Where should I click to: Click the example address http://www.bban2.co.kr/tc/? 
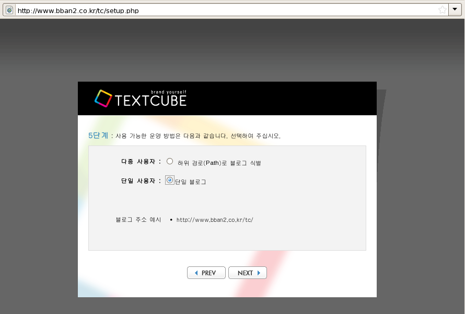pyautogui.click(x=215, y=220)
